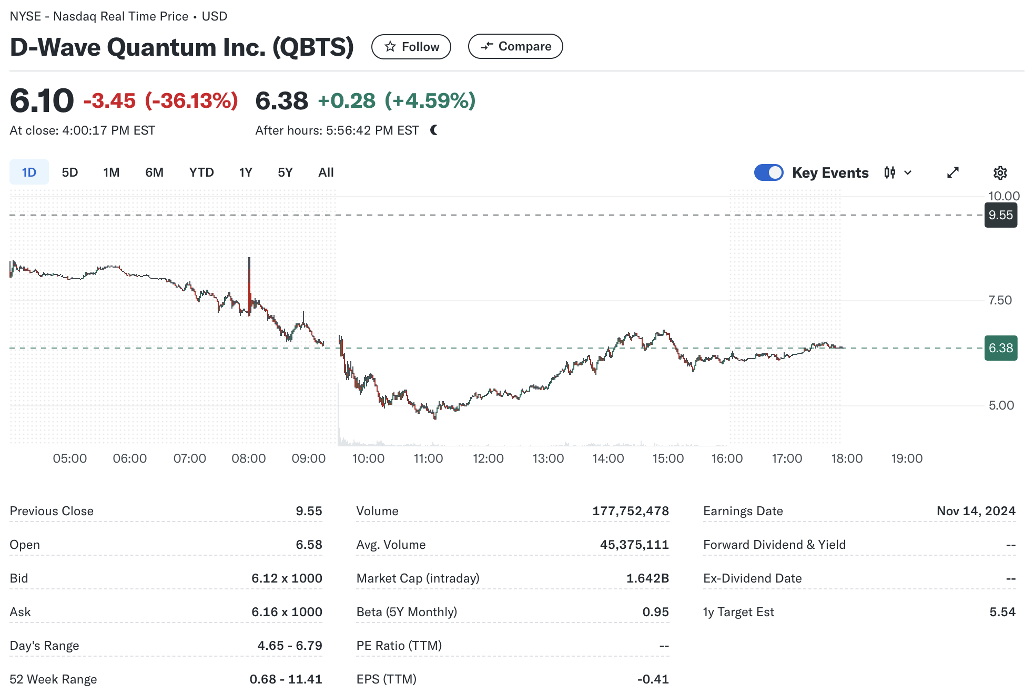Image resolution: width=1034 pixels, height=694 pixels.
Task: Click the compare arrows icon
Action: point(486,46)
